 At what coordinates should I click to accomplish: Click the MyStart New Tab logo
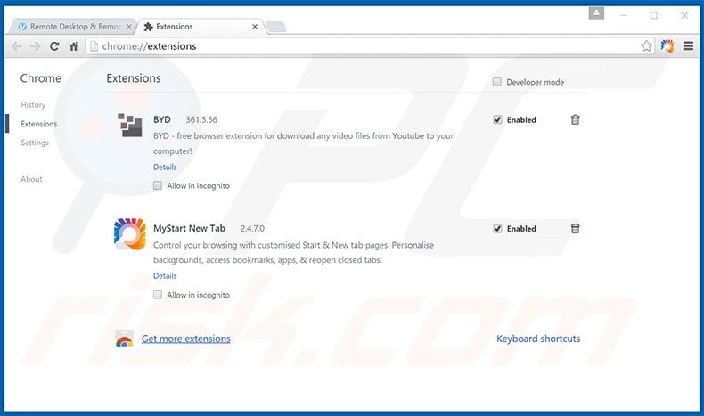coord(130,233)
